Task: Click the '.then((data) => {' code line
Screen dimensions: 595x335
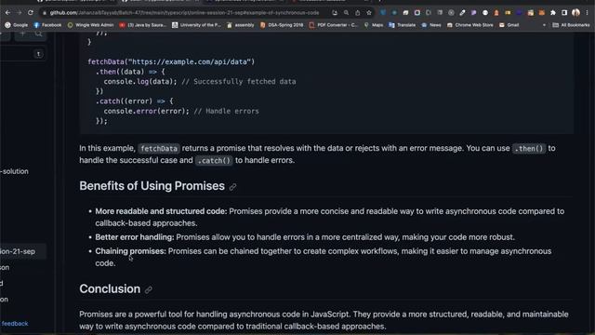Action: point(130,72)
